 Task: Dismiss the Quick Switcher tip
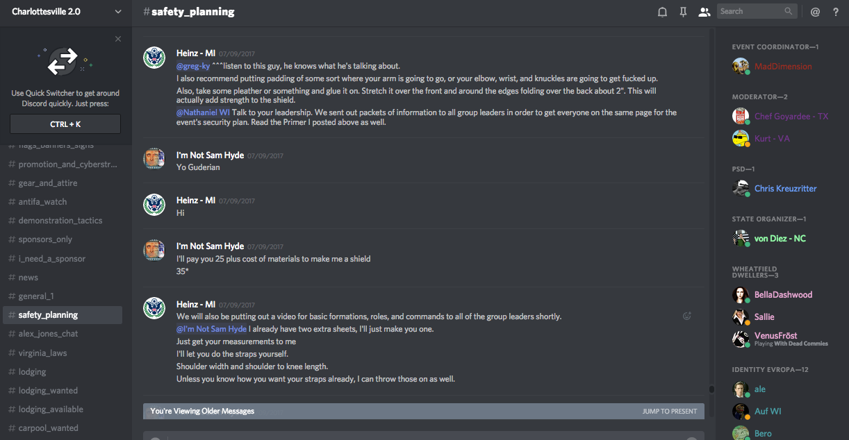tap(118, 39)
